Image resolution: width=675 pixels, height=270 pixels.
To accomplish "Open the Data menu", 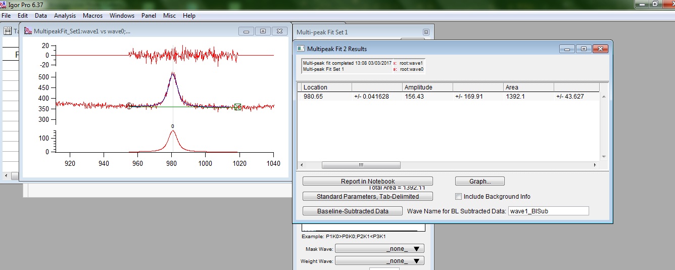I will tap(41, 16).
